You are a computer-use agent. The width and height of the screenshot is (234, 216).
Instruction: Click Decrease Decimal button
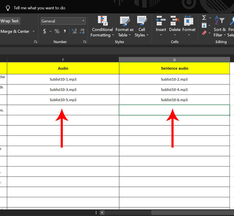point(82,31)
